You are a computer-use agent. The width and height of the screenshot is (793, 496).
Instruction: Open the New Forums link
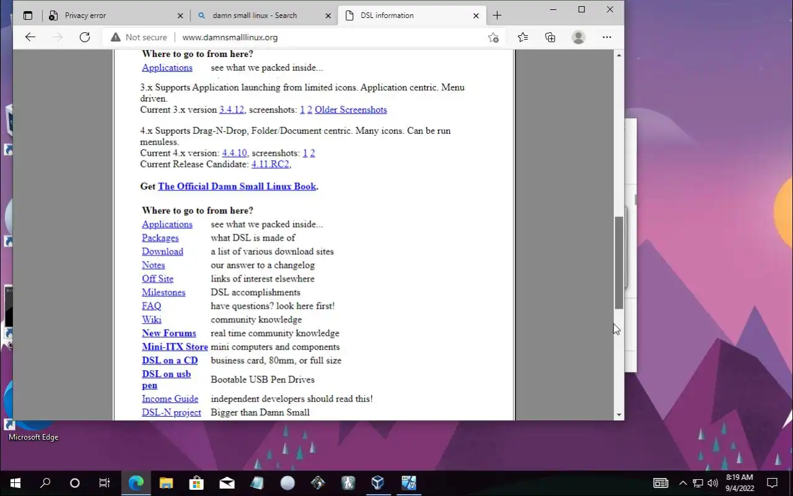(x=169, y=334)
